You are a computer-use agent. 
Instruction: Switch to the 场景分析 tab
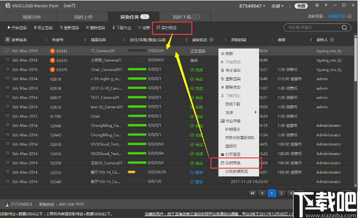tap(31, 17)
